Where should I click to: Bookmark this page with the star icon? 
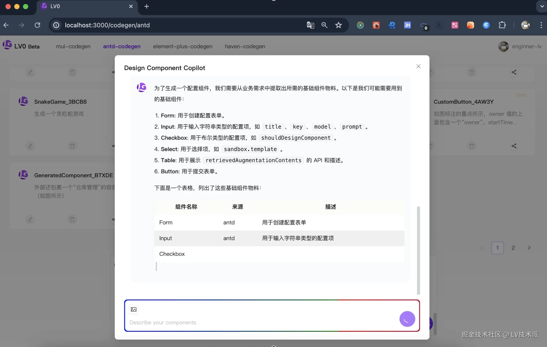(338, 25)
